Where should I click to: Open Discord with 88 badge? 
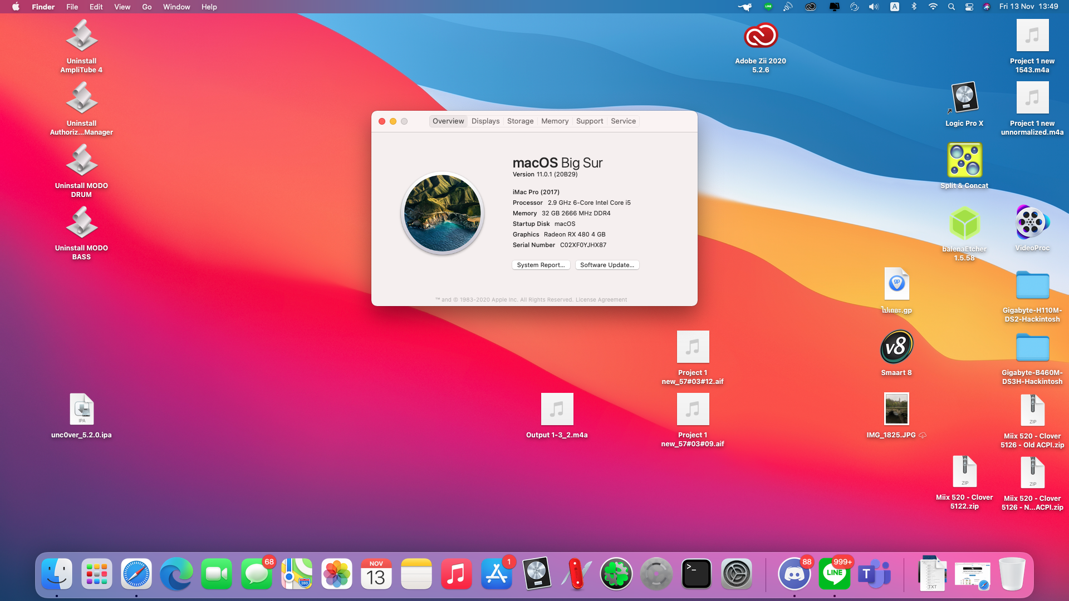(x=795, y=574)
